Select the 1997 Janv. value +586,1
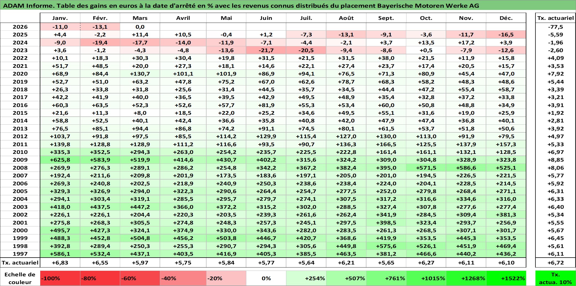576x286 pixels. pos(60,254)
